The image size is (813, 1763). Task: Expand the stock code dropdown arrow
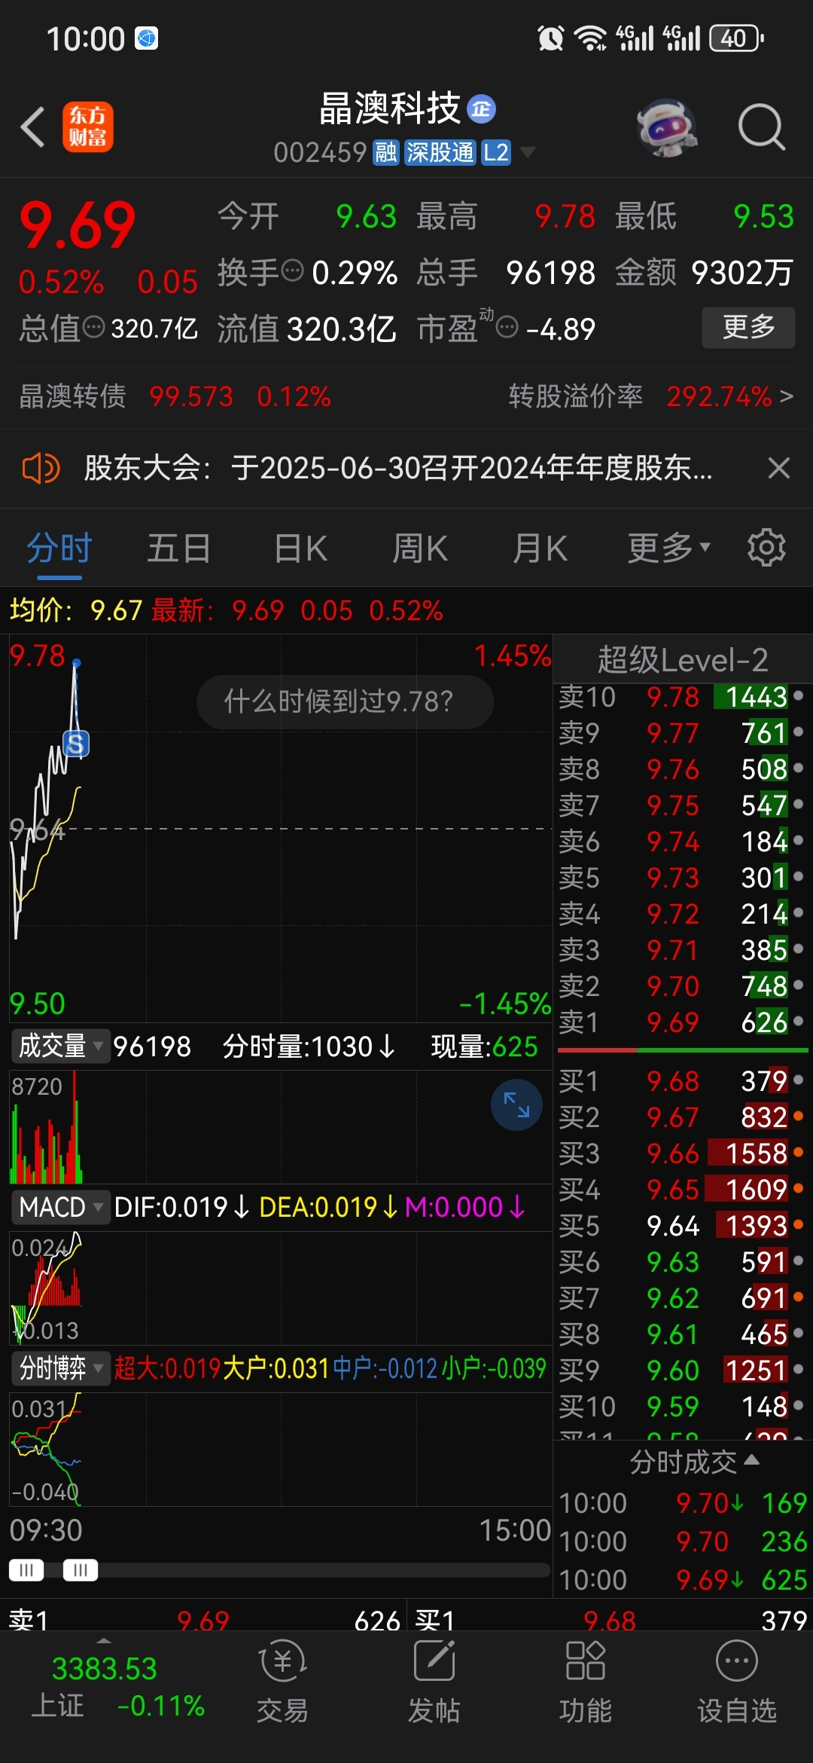528,153
